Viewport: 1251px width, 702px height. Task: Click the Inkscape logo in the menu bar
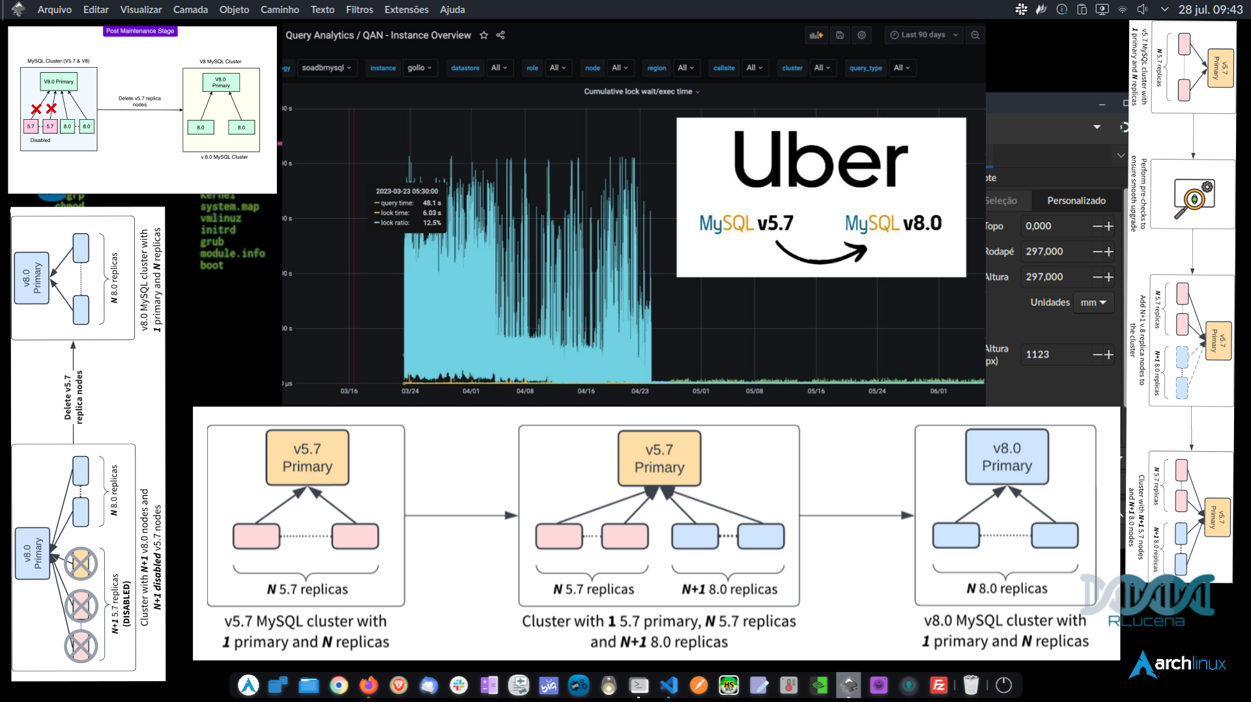click(18, 9)
